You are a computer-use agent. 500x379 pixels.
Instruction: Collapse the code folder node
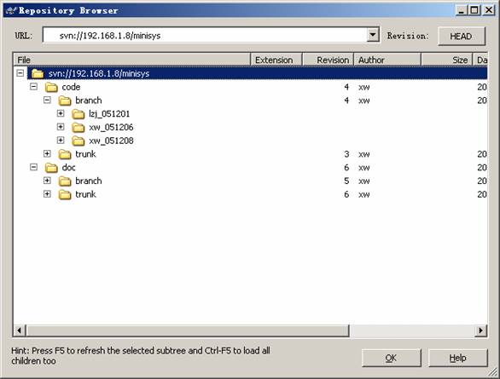(x=33, y=87)
